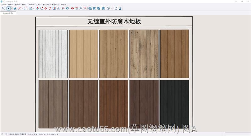
Task: Click the status bar info circle icon
Action: click(6, 134)
